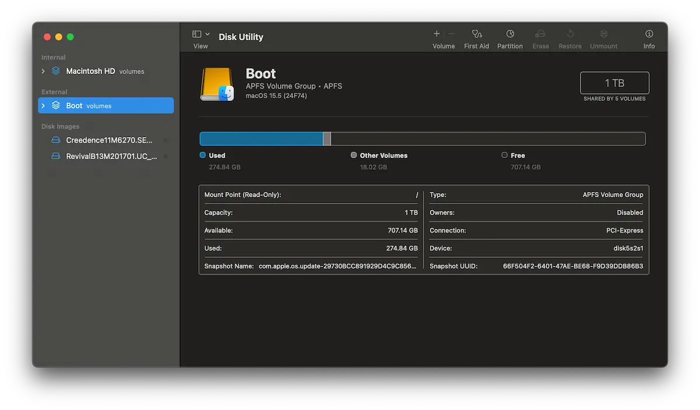Screen dimensions: 700x410
Task: Click the Owners row's Disabled value
Action: [x=630, y=213]
